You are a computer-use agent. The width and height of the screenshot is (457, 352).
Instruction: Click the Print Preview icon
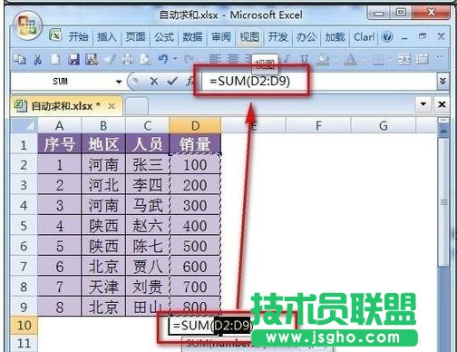pyautogui.click(x=146, y=59)
